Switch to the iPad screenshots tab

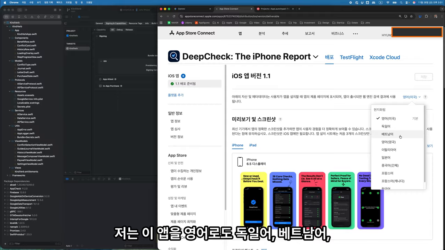(252, 145)
